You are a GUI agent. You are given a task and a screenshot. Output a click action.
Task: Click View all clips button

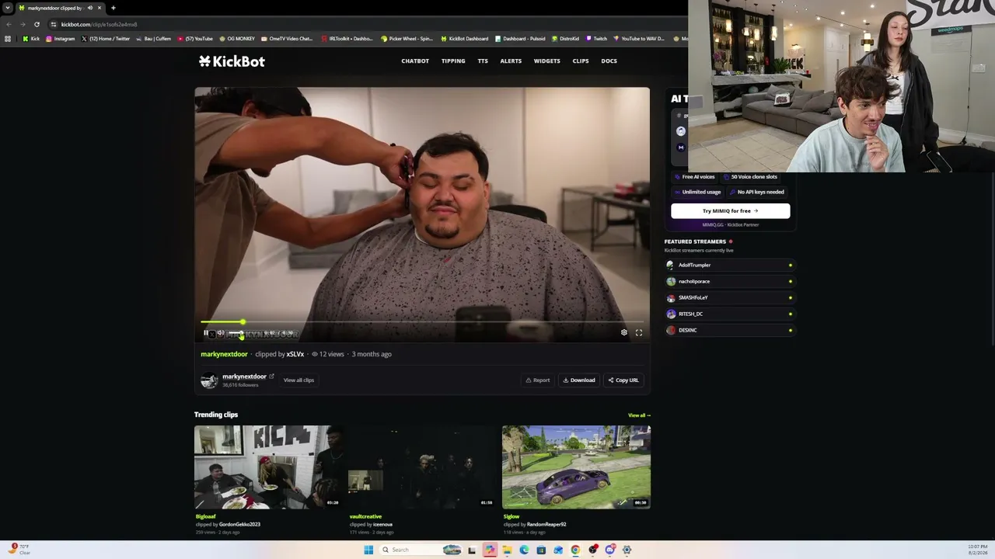pyautogui.click(x=298, y=380)
